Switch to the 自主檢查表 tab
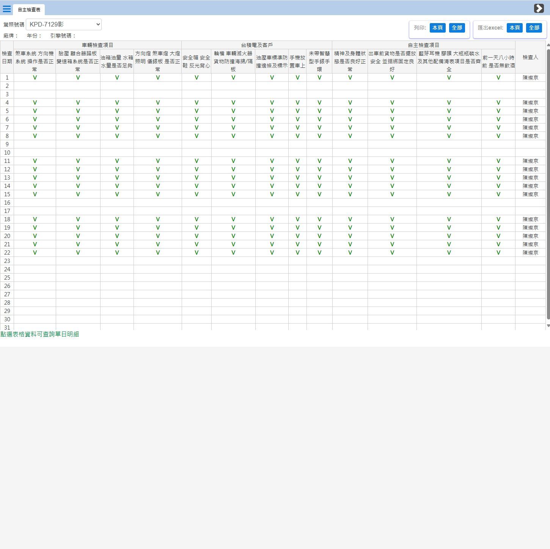 click(29, 9)
